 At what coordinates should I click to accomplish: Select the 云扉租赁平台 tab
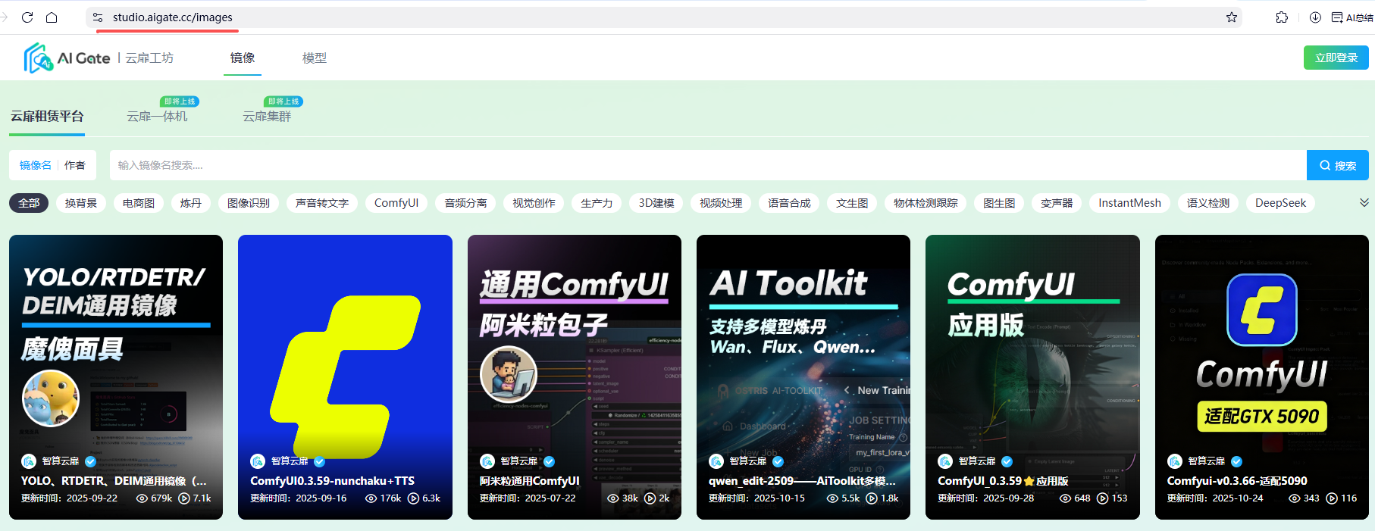point(47,116)
